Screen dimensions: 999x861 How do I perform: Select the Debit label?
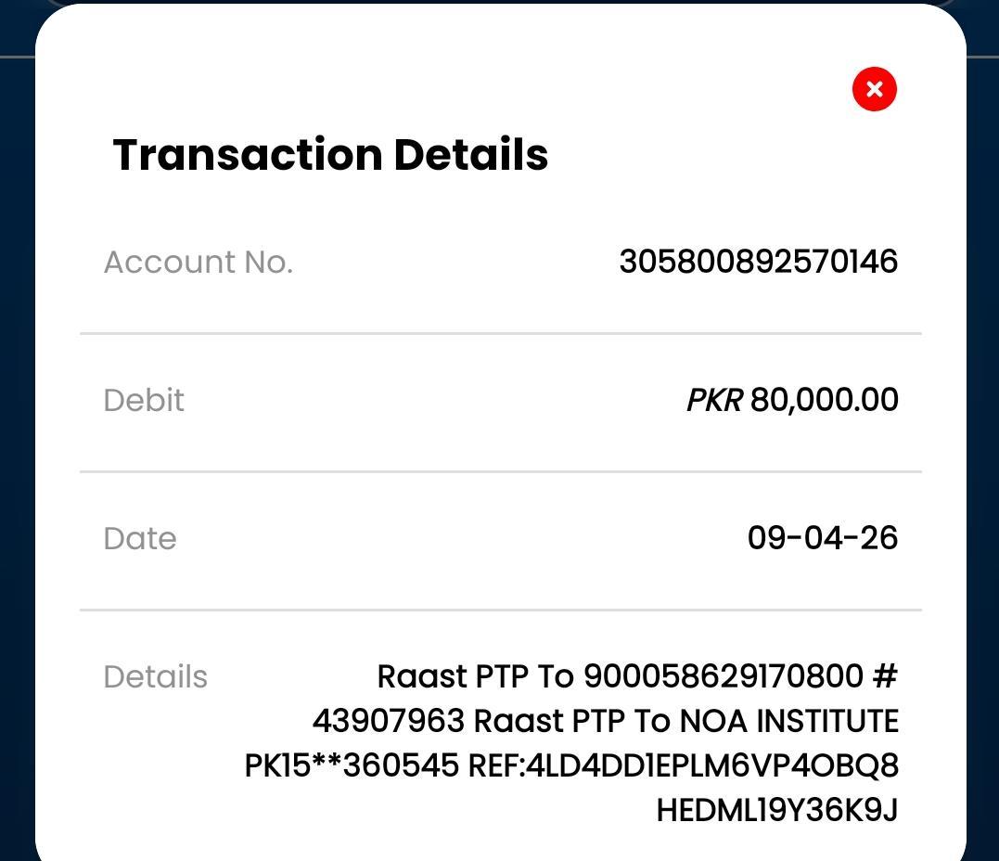(x=144, y=401)
